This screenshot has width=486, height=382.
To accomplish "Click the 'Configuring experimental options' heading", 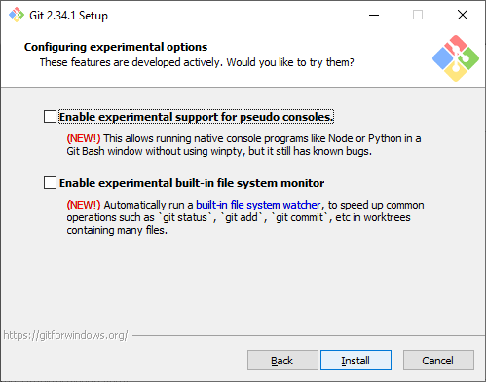I will [116, 47].
